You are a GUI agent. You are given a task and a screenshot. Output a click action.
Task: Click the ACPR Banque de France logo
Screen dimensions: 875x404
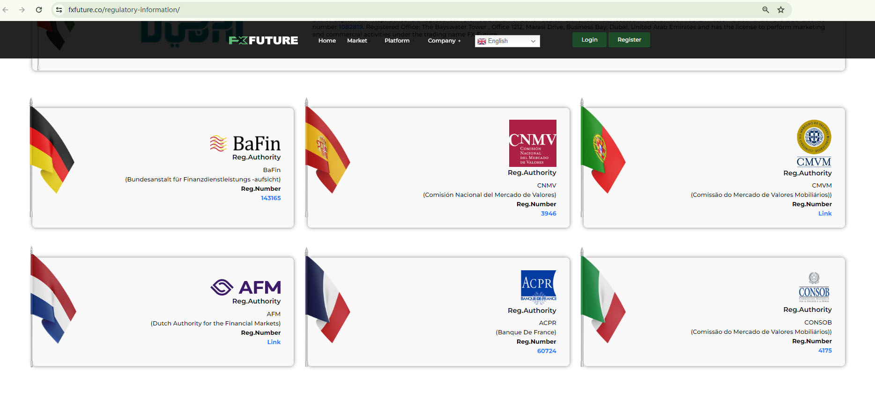[539, 287]
